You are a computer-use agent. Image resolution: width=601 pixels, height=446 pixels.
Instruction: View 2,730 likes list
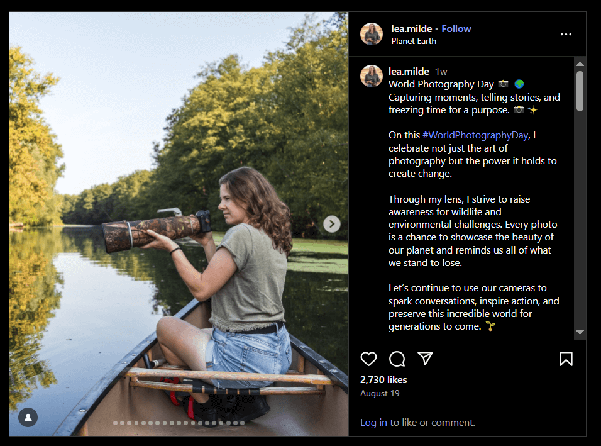383,380
